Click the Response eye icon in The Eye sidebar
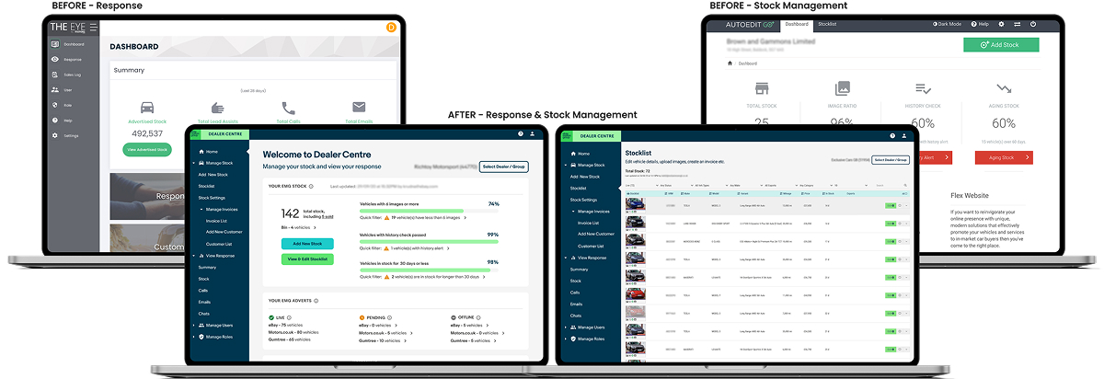Image resolution: width=1104 pixels, height=379 pixels. [55, 59]
